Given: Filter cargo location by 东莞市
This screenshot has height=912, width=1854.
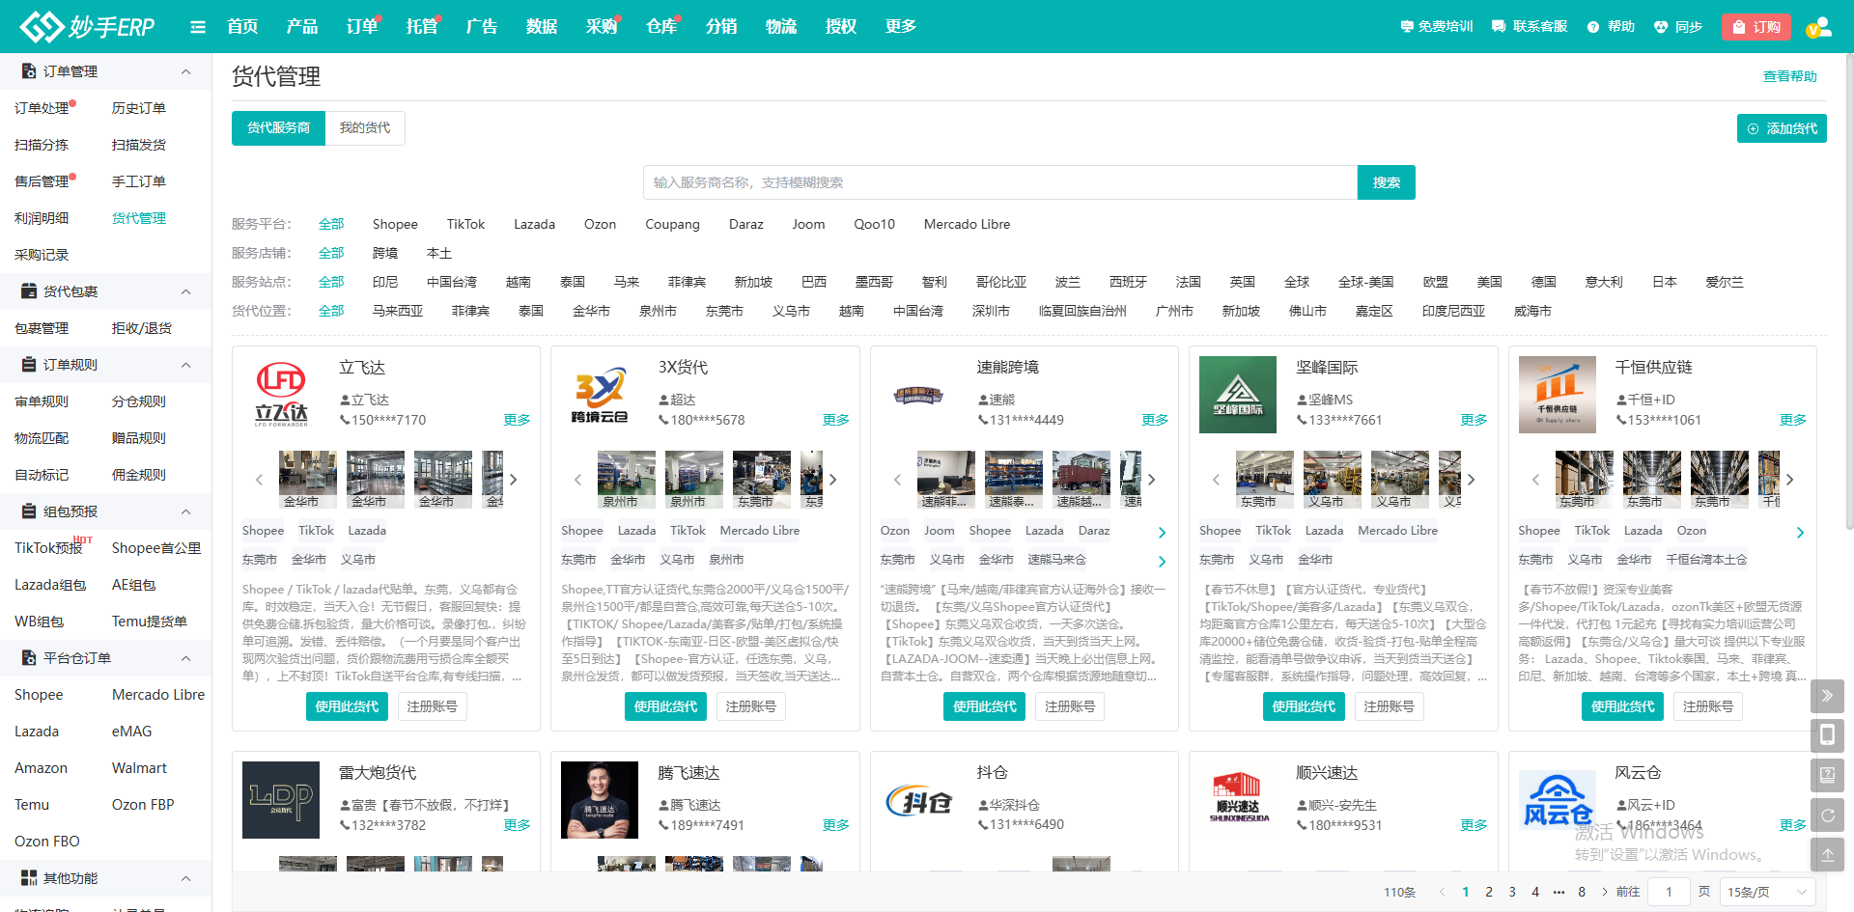Looking at the screenshot, I should click(x=724, y=311).
